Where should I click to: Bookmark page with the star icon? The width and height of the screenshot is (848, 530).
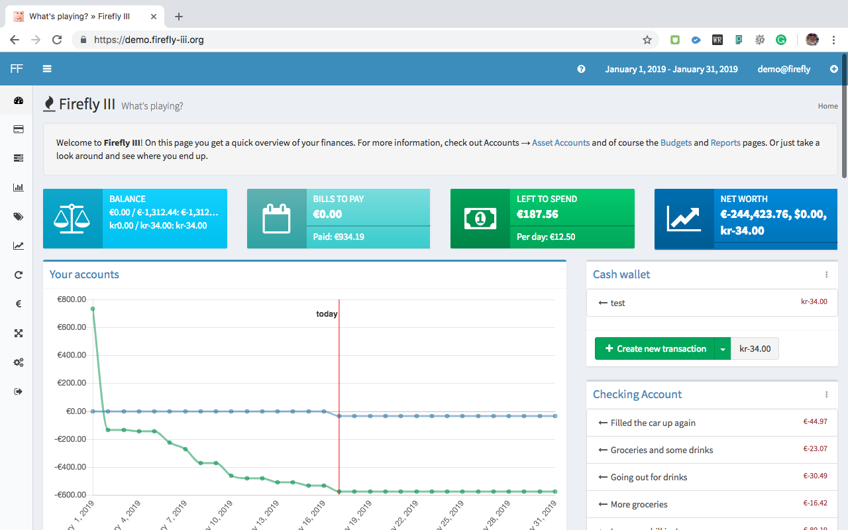click(647, 40)
